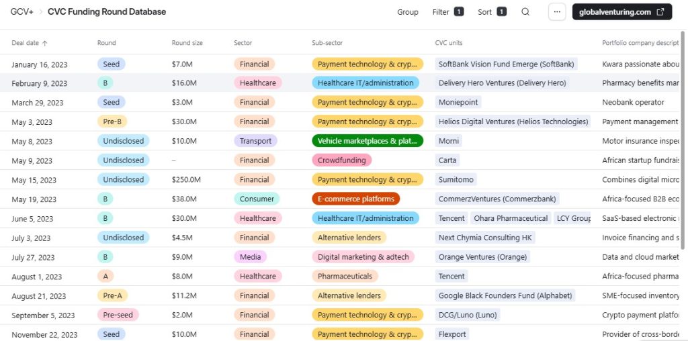Click the Consumer sector tag

(x=257, y=199)
